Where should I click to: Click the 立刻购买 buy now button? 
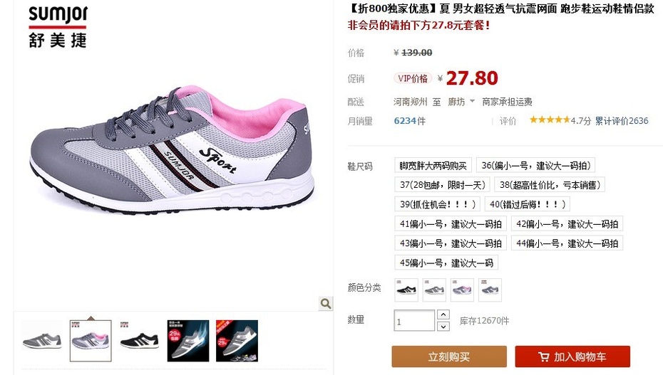click(449, 357)
